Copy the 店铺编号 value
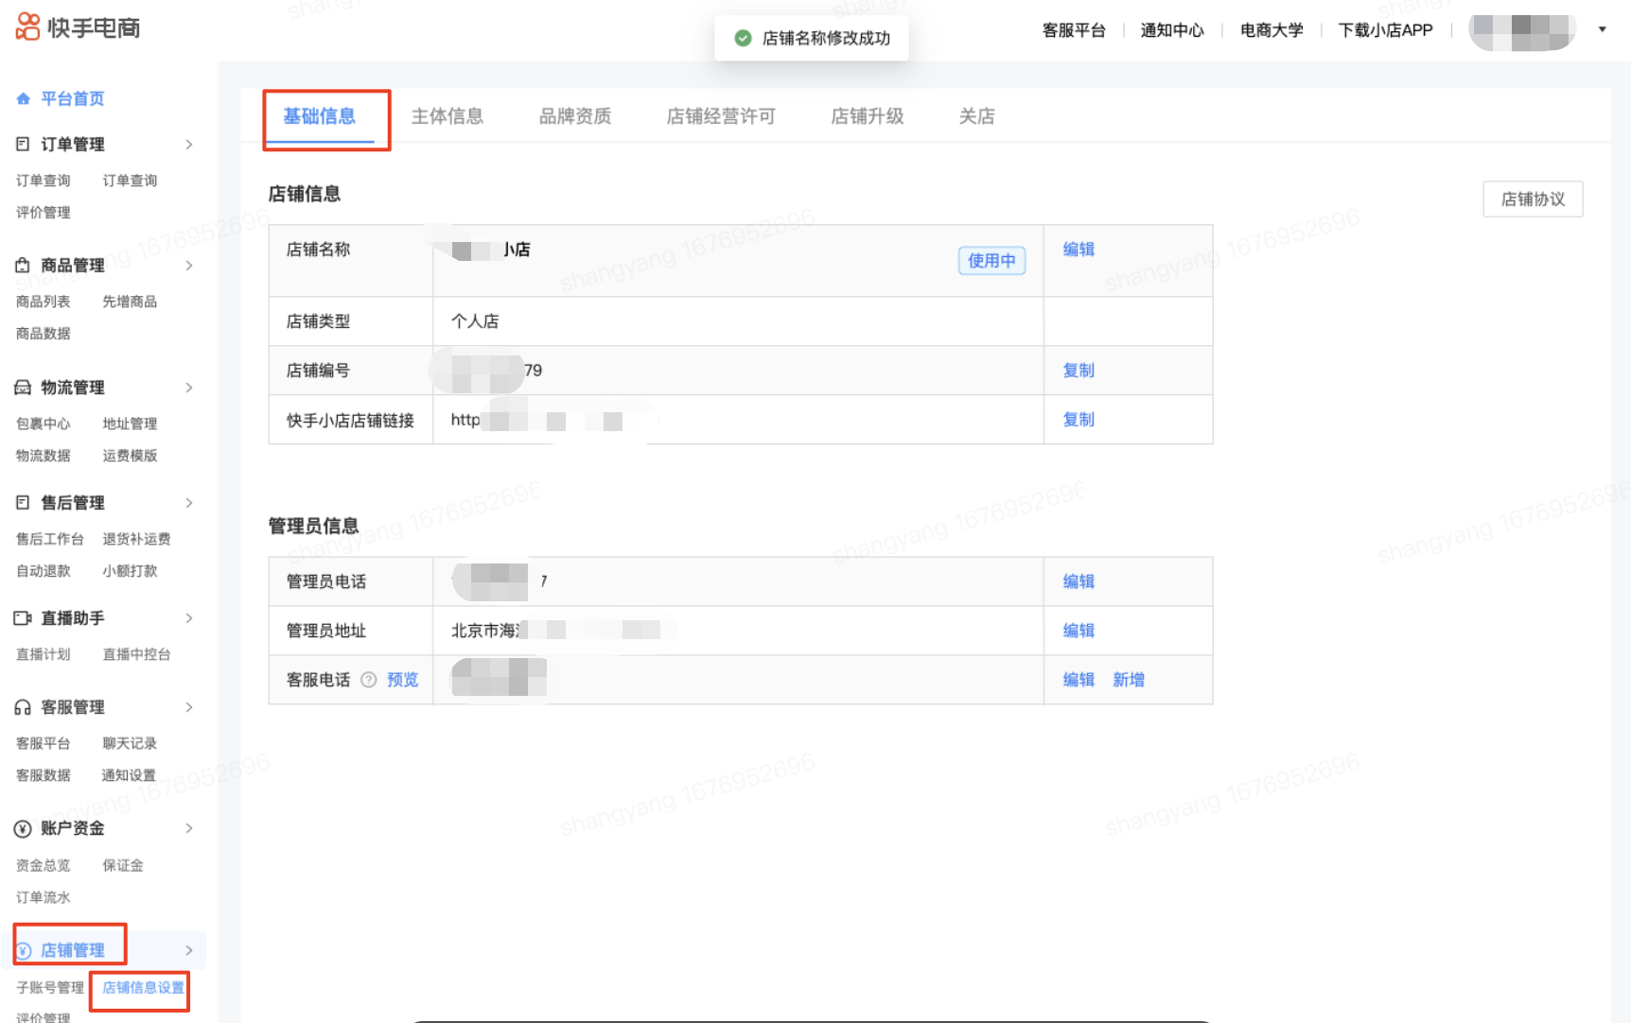This screenshot has width=1631, height=1023. 1078,371
